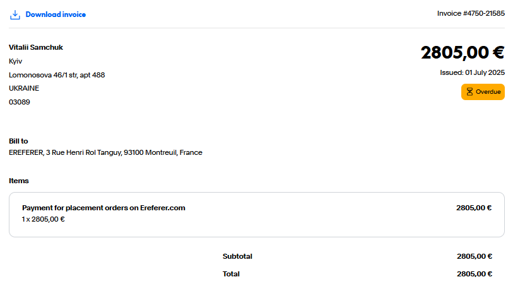Click the Subtotal amount value
The height and width of the screenshot is (294, 513).
[x=475, y=256]
